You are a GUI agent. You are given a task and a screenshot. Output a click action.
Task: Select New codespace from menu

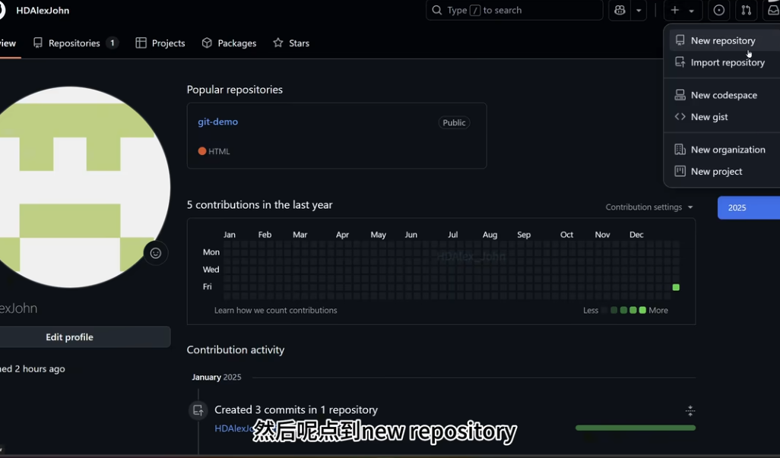(x=725, y=96)
